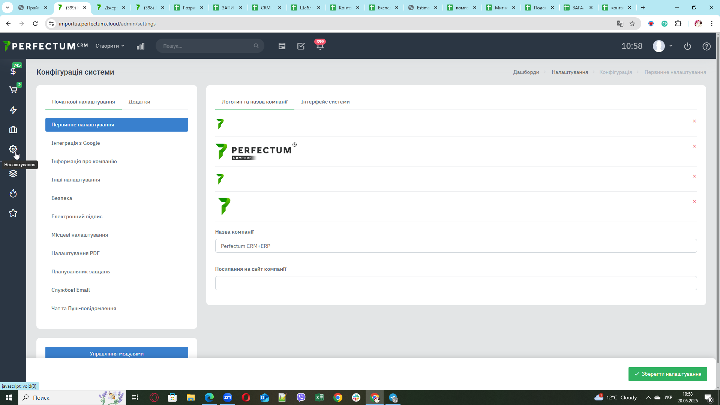
Task: Switch to the Estima browser tab
Action: [423, 7]
